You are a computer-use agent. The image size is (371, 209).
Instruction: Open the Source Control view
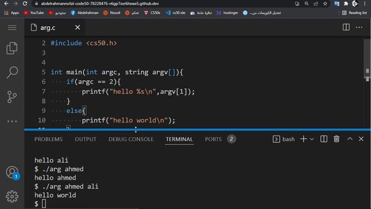coord(12,97)
